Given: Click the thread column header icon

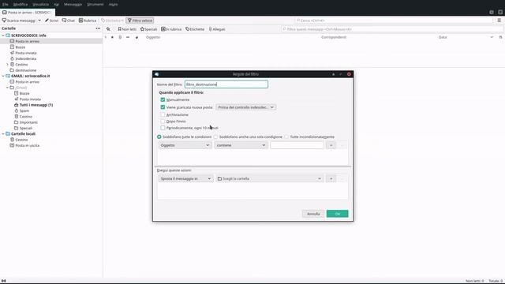Looking at the screenshot, I should (105, 37).
